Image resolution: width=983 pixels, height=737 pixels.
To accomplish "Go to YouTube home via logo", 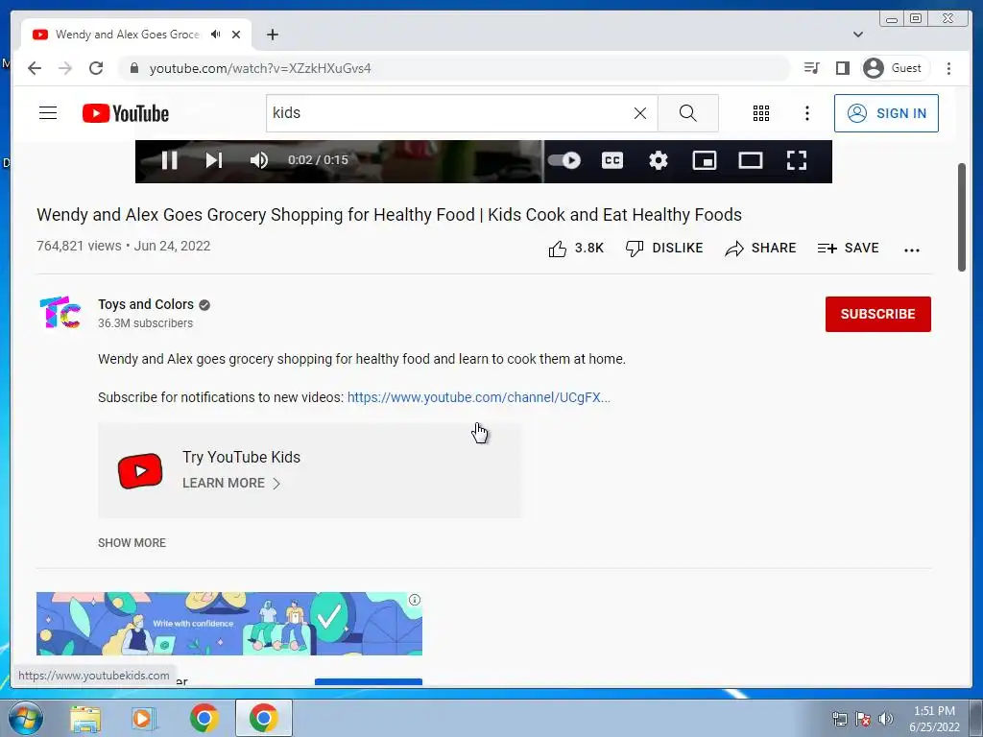I will pyautogui.click(x=126, y=113).
